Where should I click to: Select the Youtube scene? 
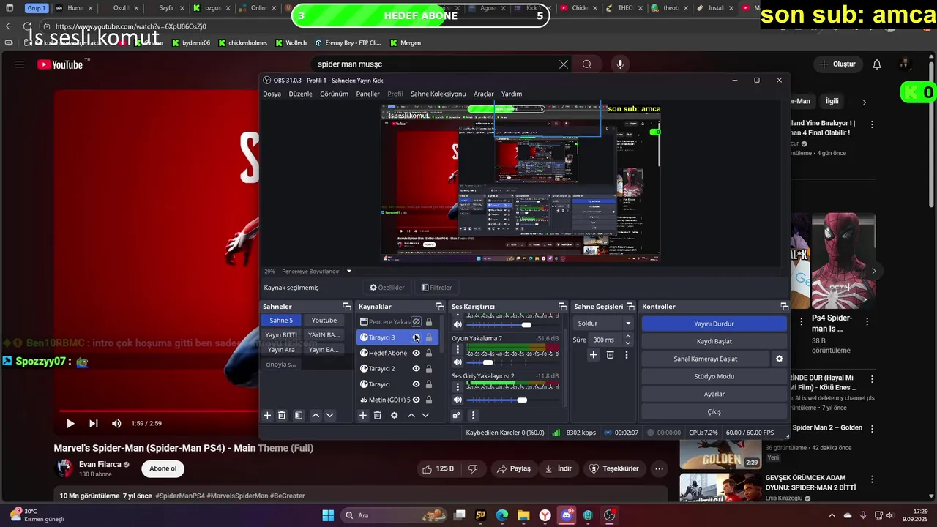324,320
